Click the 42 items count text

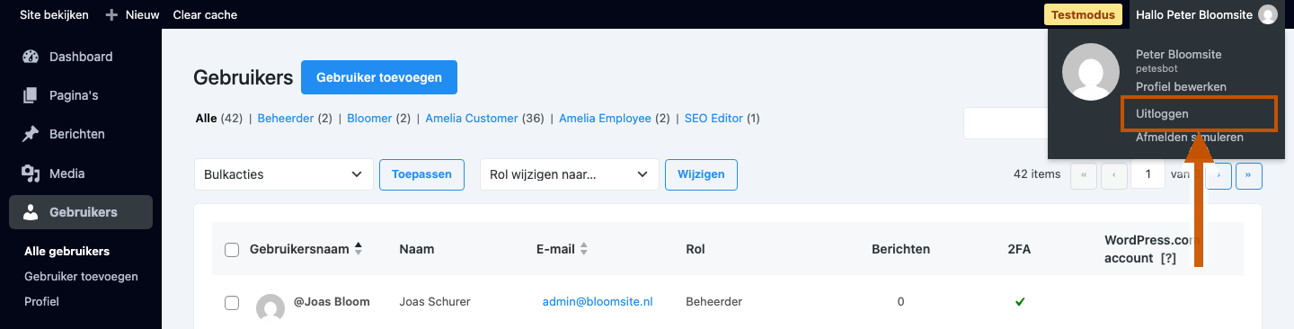[1037, 174]
